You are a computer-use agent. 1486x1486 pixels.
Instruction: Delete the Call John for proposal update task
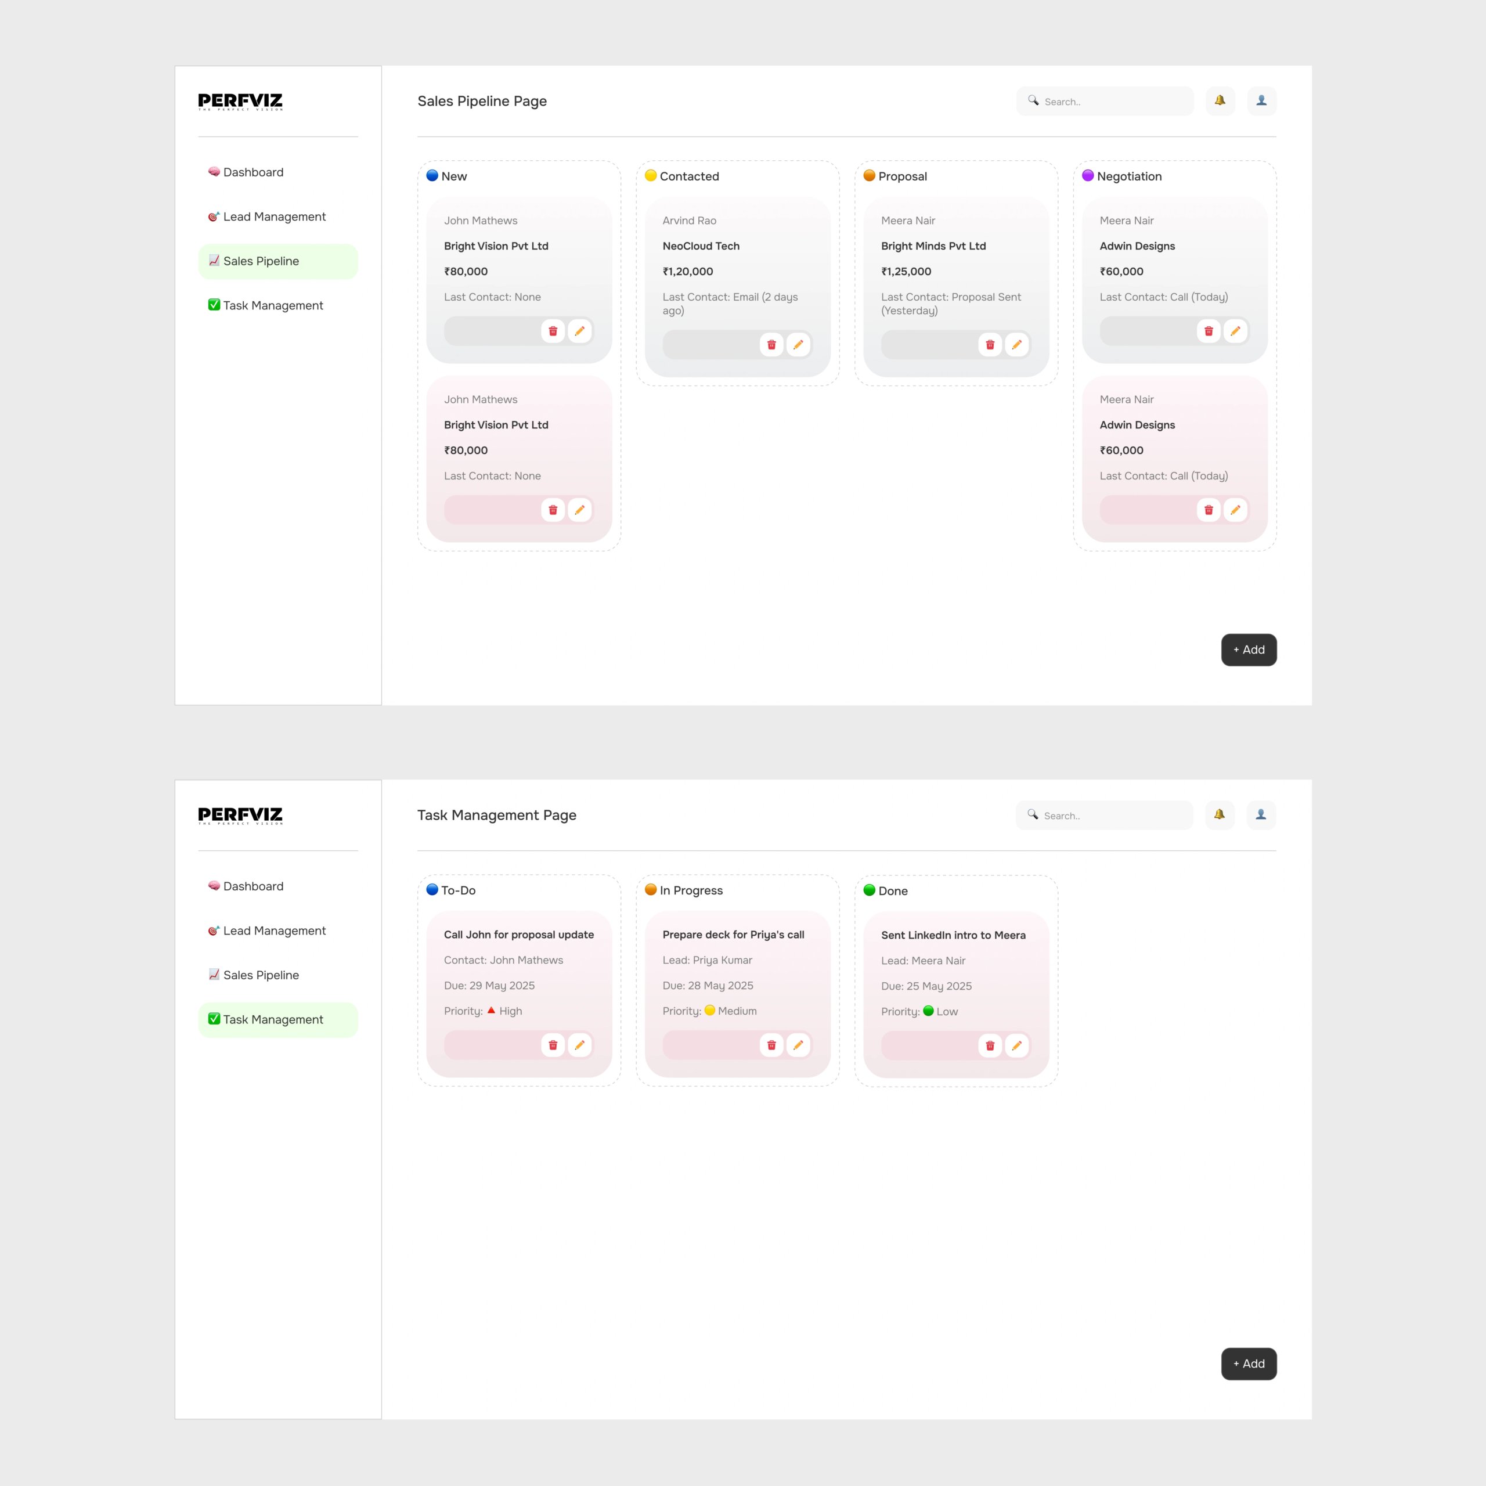coord(552,1044)
